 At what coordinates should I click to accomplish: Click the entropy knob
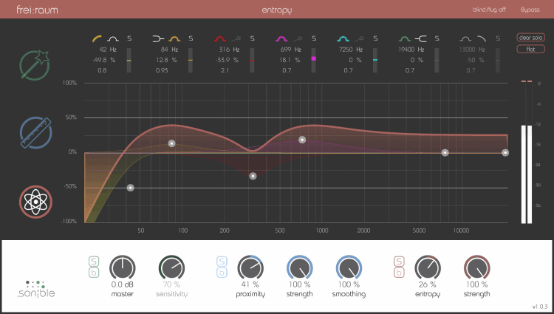428,268
